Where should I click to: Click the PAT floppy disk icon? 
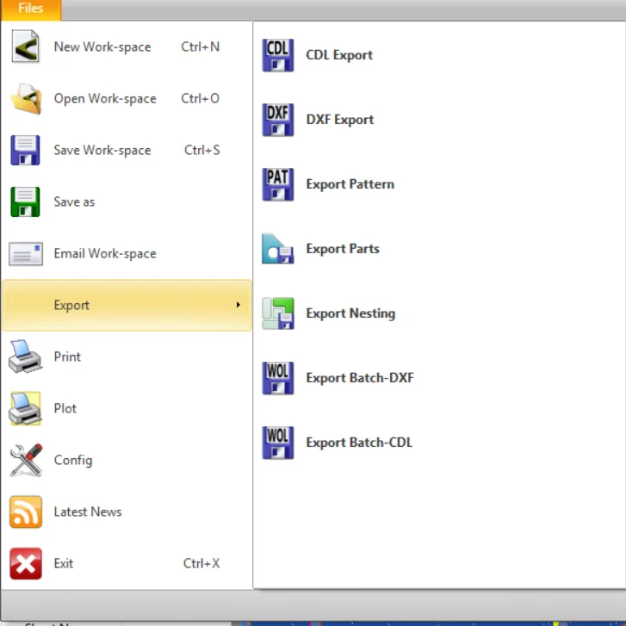click(278, 184)
